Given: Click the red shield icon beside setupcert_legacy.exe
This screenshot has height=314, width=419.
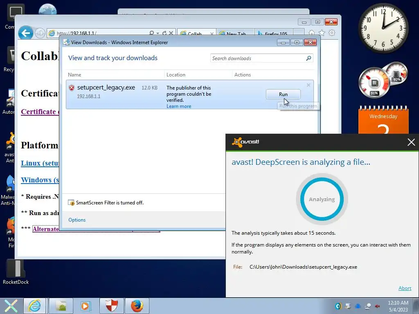Looking at the screenshot, I should coord(72,87).
